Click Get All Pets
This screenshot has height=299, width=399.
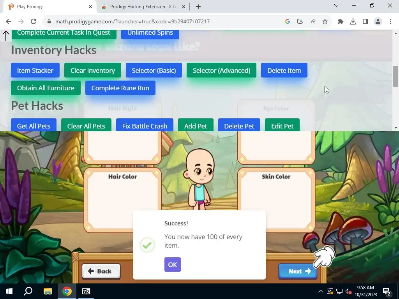(x=34, y=125)
